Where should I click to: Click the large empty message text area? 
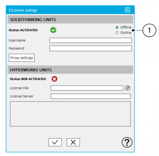point(70,114)
